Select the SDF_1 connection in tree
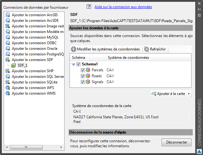This screenshot has height=155, width=203. [x=22, y=65]
